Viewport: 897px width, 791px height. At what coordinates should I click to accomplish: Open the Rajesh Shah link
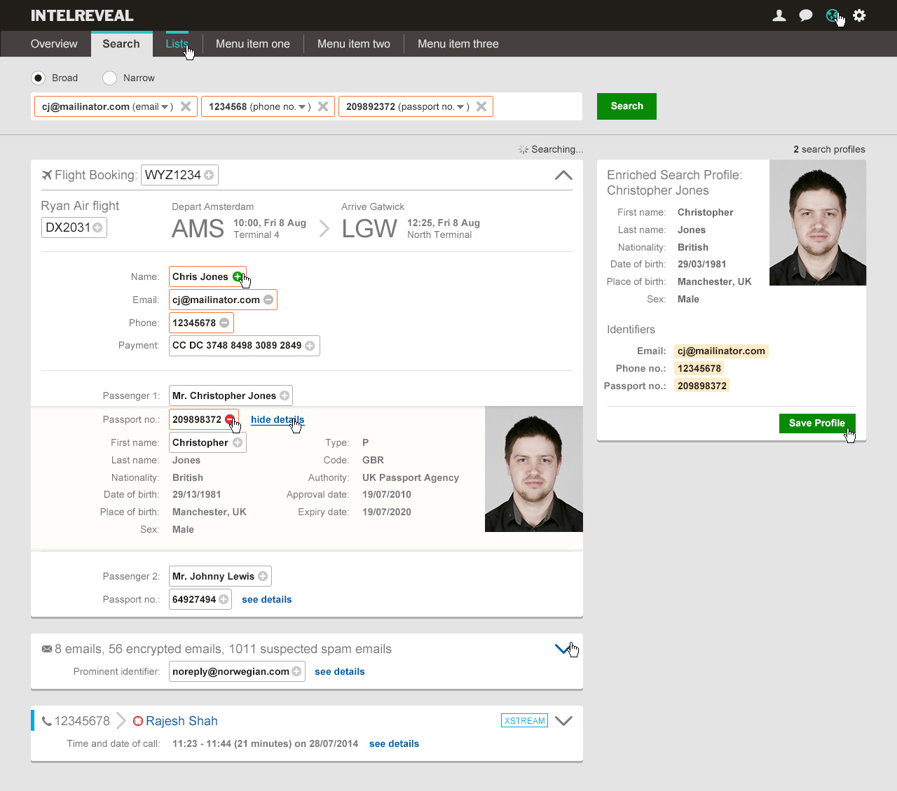tap(182, 721)
